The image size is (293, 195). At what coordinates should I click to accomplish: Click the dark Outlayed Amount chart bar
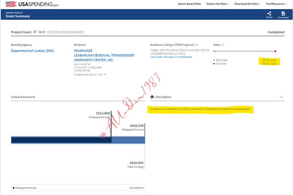(x=60, y=140)
